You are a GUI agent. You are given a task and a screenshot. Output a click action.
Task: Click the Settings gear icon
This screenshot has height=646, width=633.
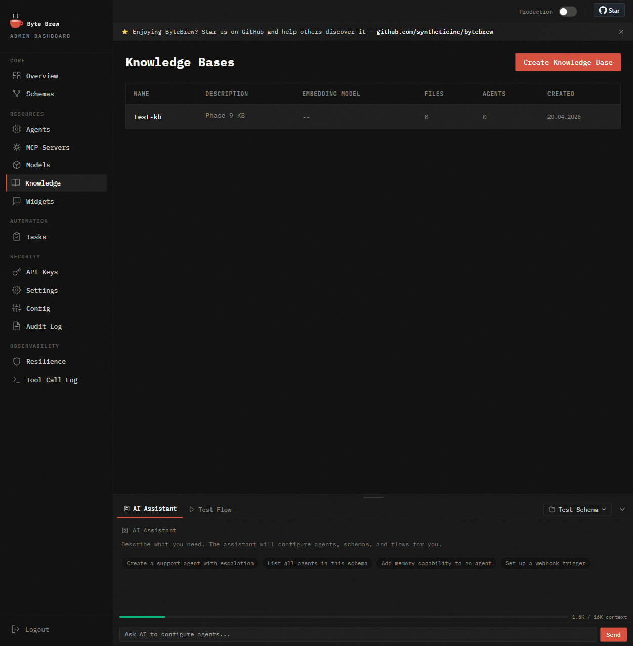[17, 290]
